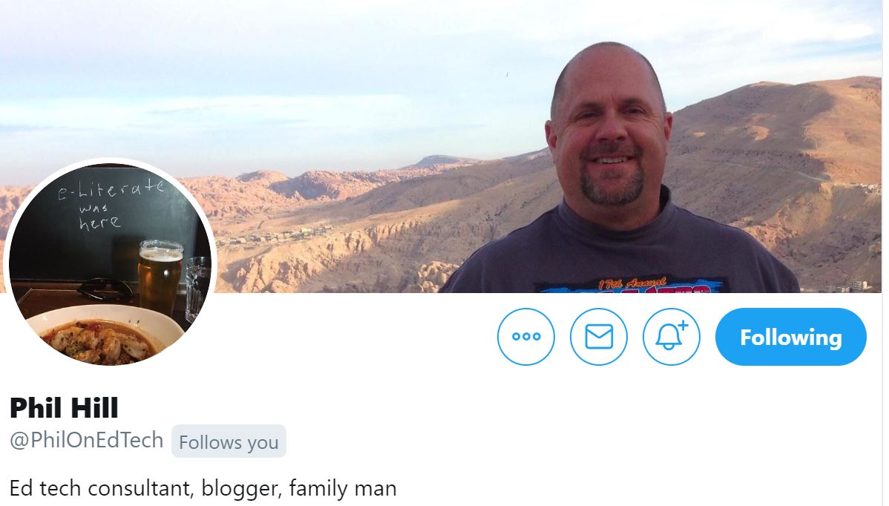Click the t-shirt logo in the banner

tap(631, 285)
